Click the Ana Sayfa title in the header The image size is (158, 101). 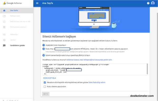tap(48, 3)
